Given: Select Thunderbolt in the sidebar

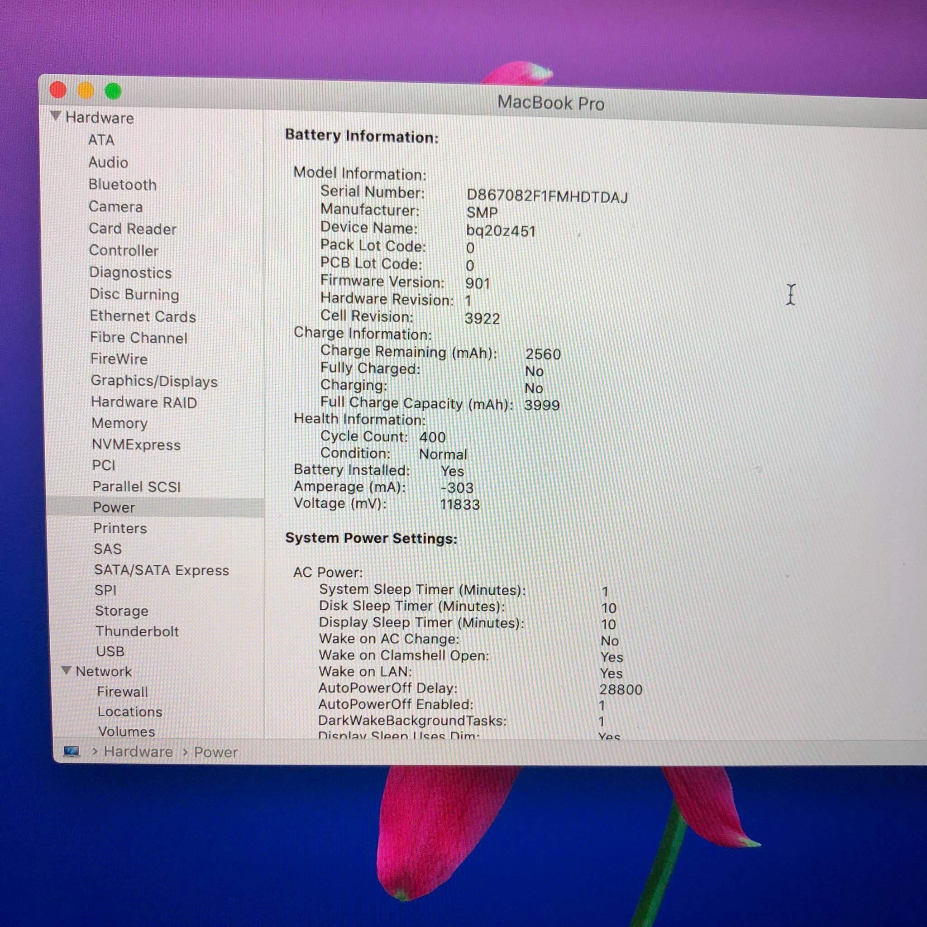Looking at the screenshot, I should pyautogui.click(x=137, y=631).
